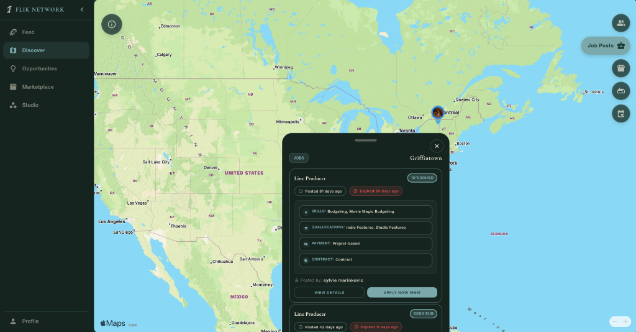Click the graduation cap icon in Qualifications
Screen dimensions: 636x332
(306, 228)
